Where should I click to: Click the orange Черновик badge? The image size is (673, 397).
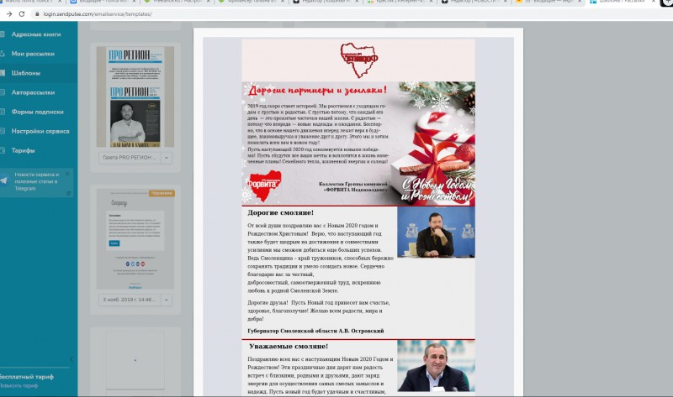tap(162, 193)
